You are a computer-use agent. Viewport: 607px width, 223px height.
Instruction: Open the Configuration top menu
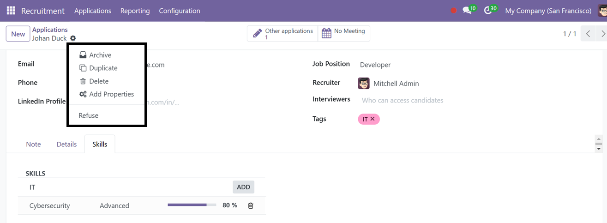point(180,11)
